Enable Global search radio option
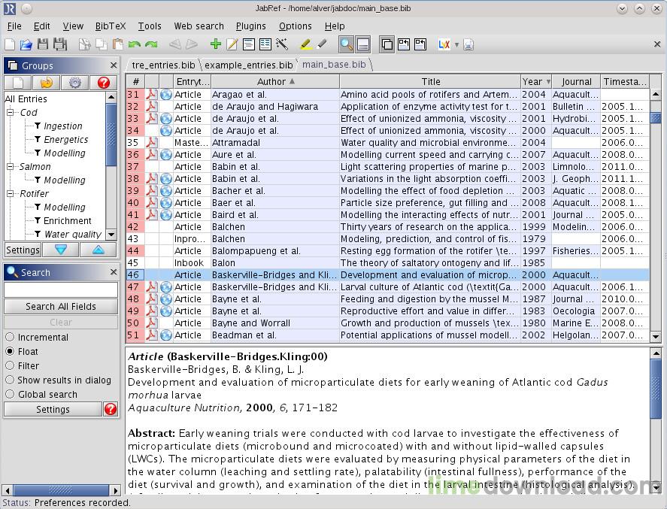The width and height of the screenshot is (667, 509). (10, 394)
